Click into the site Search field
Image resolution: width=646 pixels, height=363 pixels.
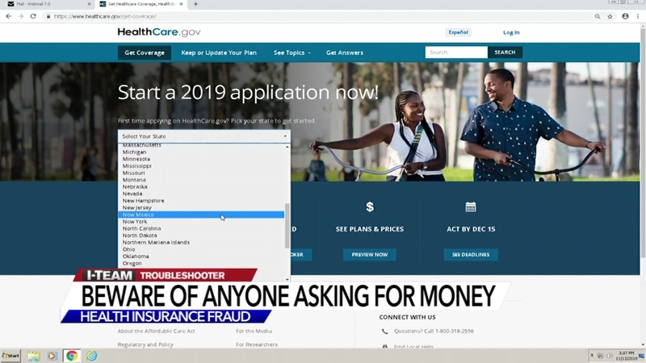pos(456,52)
